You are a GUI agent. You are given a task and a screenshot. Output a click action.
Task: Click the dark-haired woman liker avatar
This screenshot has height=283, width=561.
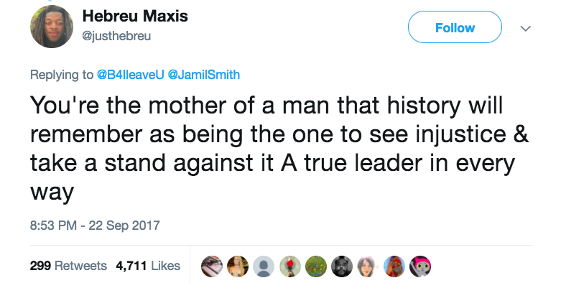tap(368, 266)
